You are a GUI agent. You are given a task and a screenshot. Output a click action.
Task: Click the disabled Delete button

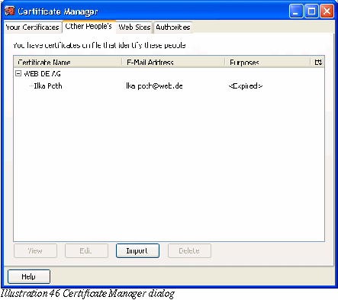[189, 251]
